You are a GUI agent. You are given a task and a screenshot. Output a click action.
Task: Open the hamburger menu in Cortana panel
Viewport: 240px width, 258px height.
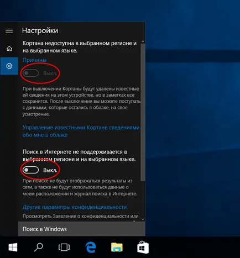pyautogui.click(x=9, y=31)
